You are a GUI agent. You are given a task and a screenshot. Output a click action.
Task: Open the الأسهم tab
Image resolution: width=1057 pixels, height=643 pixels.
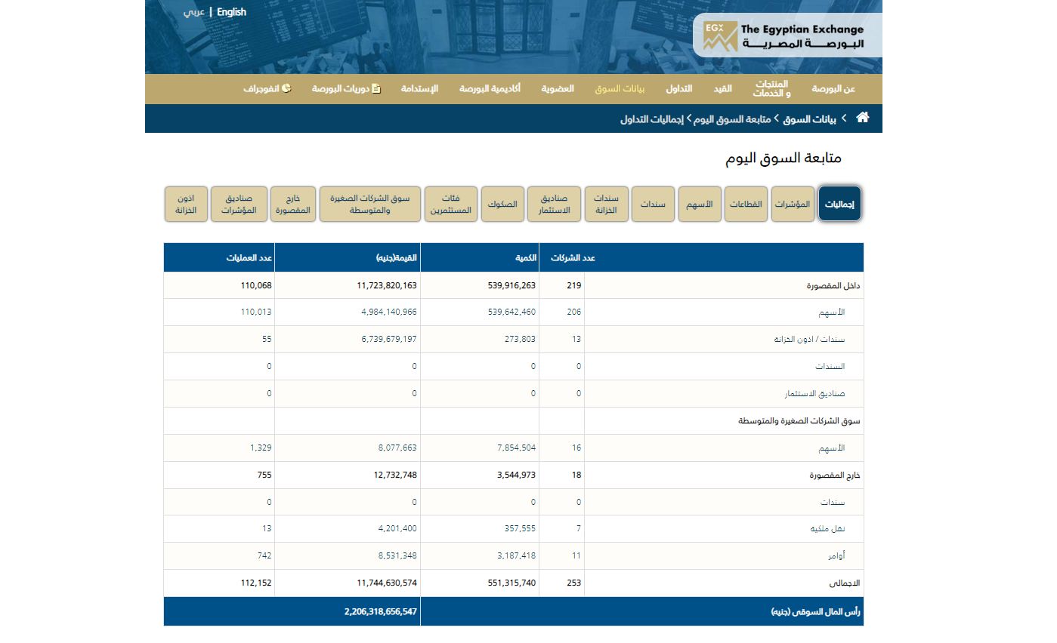[x=699, y=204]
